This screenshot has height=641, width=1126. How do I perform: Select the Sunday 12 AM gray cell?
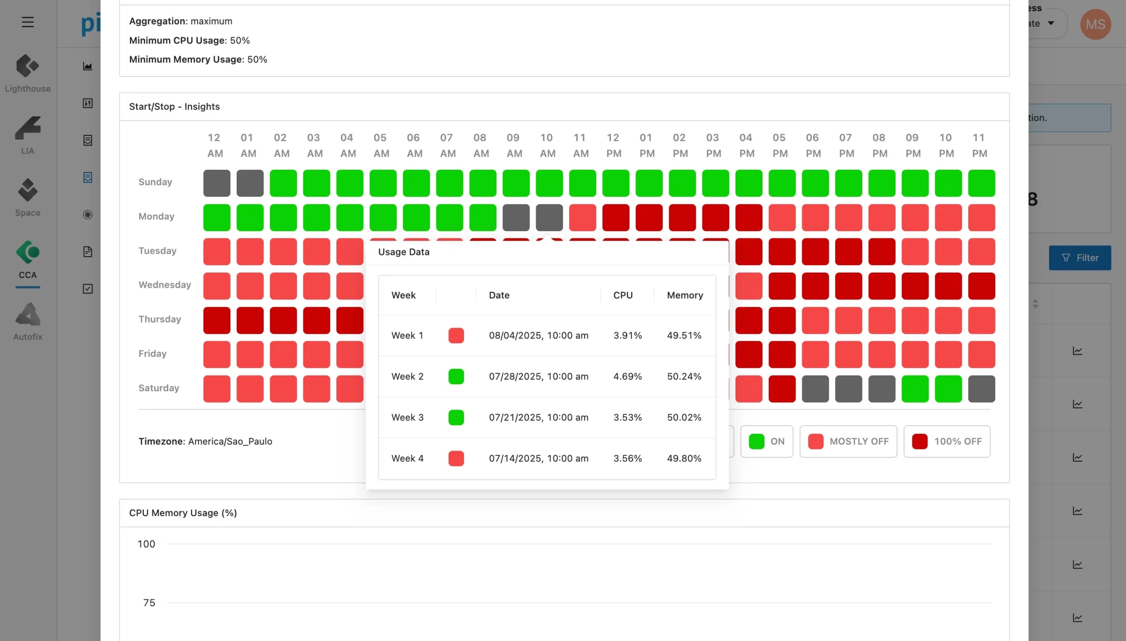pyautogui.click(x=217, y=183)
